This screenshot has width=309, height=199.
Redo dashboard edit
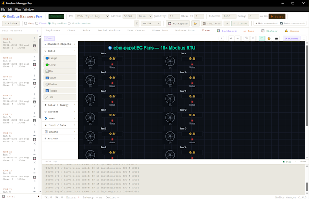[x=237, y=38]
